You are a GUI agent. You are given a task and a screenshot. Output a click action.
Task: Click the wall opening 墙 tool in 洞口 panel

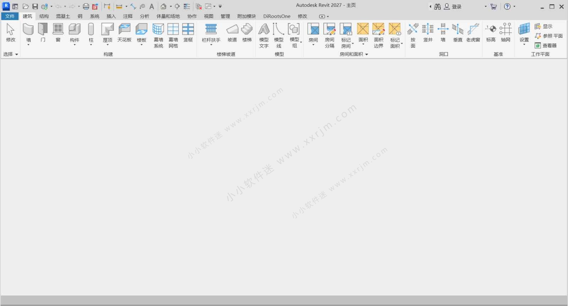coord(443,33)
